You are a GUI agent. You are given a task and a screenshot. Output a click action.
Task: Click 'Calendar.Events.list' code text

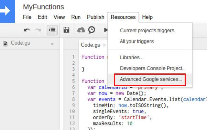[x=152, y=99]
